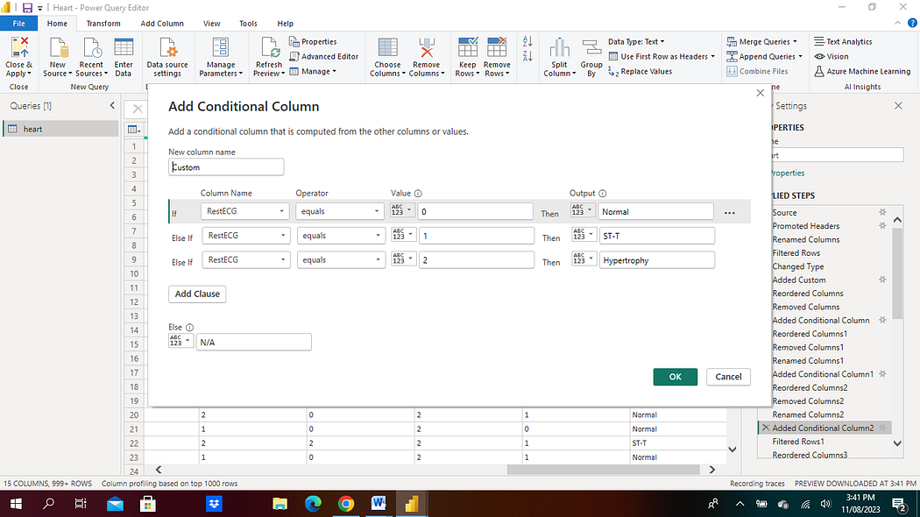The image size is (920, 517).
Task: Sort ascending with A-Z icon
Action: pos(527,42)
